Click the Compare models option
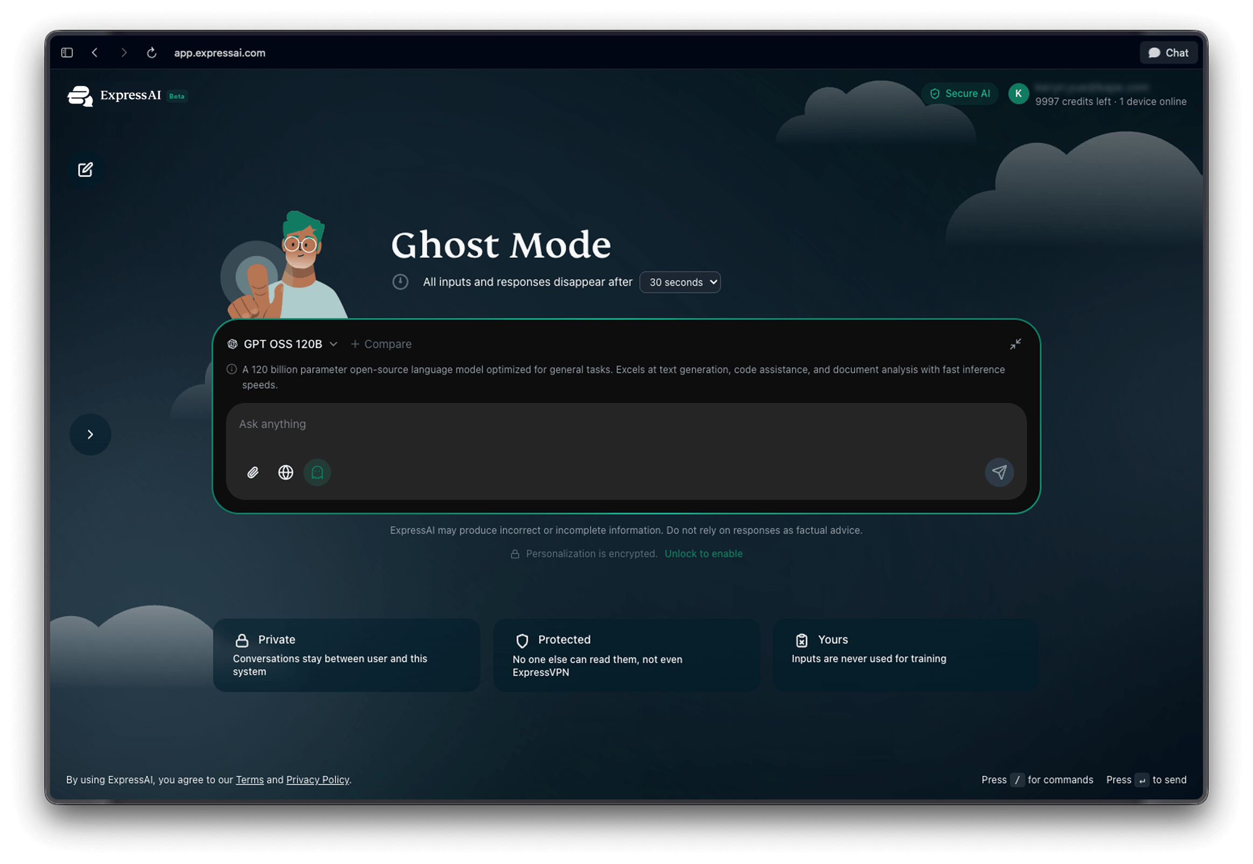Viewport: 1253px width, 864px height. pos(381,345)
